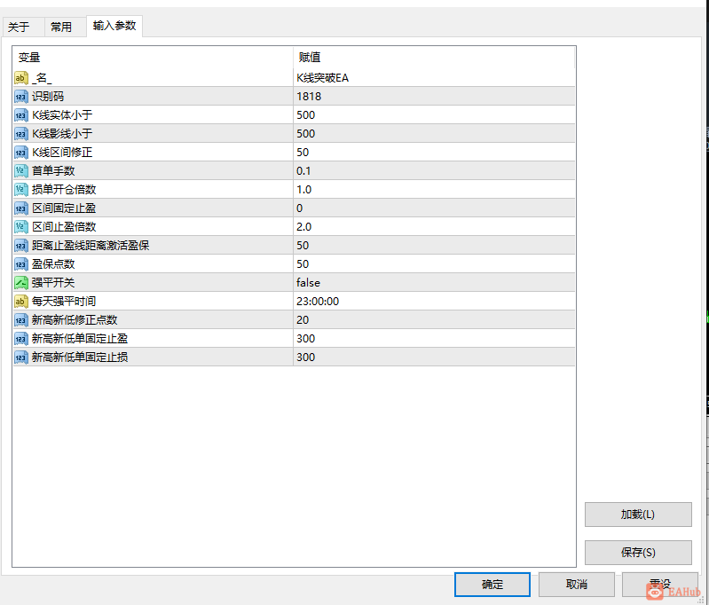This screenshot has width=709, height=605.
Task: Select the icon next to 盈保点数
Action: click(x=20, y=264)
